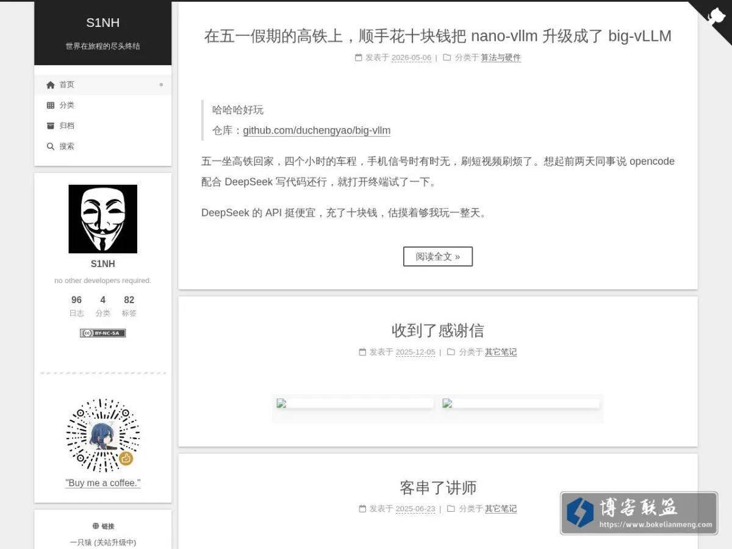Viewport: 732px width, 549px height.
Task: Click the S1NH site title
Action: [x=102, y=23]
